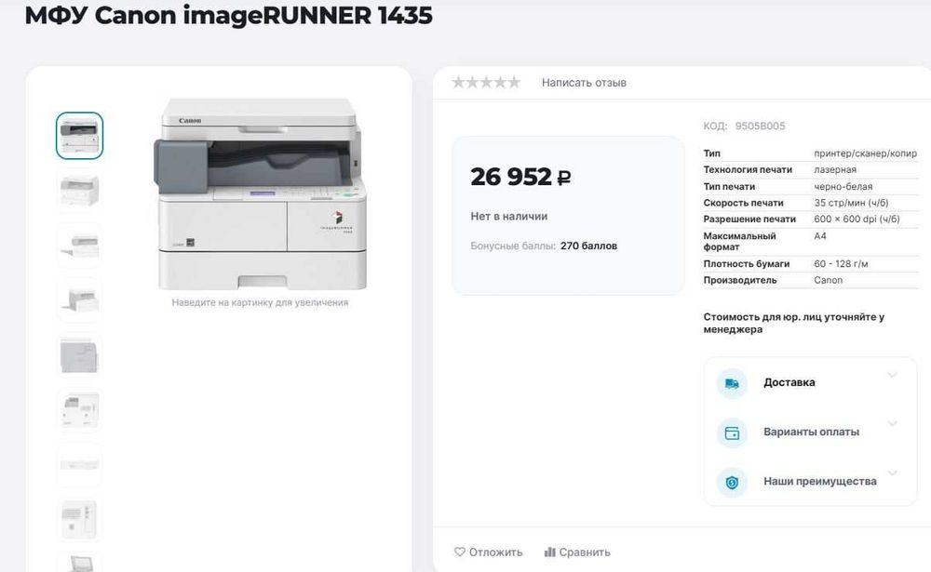
Task: Click the Наведите на картинку caption
Action: click(x=260, y=302)
